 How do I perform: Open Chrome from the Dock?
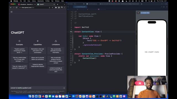tap(40, 96)
